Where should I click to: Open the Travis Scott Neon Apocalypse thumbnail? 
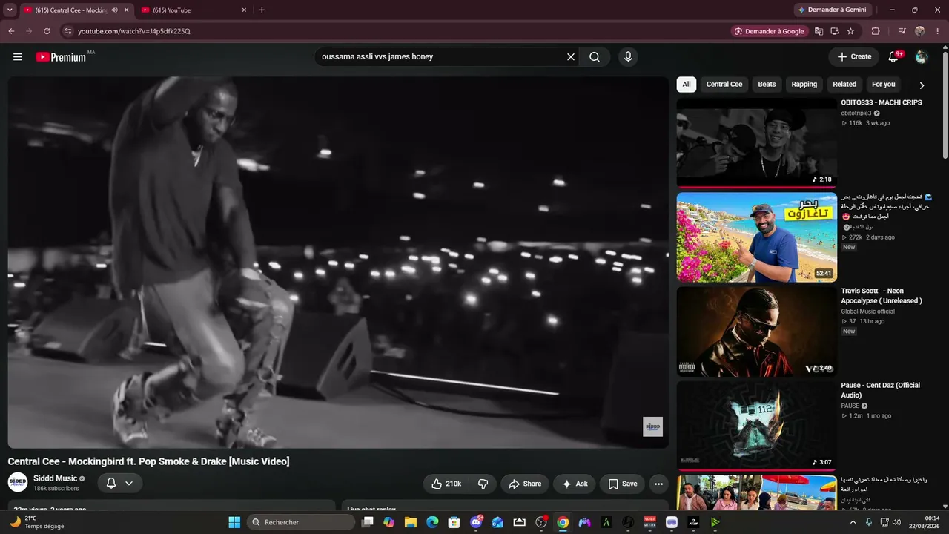click(x=756, y=332)
